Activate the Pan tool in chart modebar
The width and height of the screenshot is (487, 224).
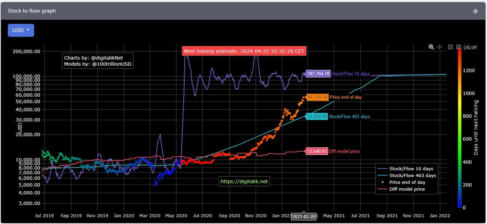pos(439,47)
